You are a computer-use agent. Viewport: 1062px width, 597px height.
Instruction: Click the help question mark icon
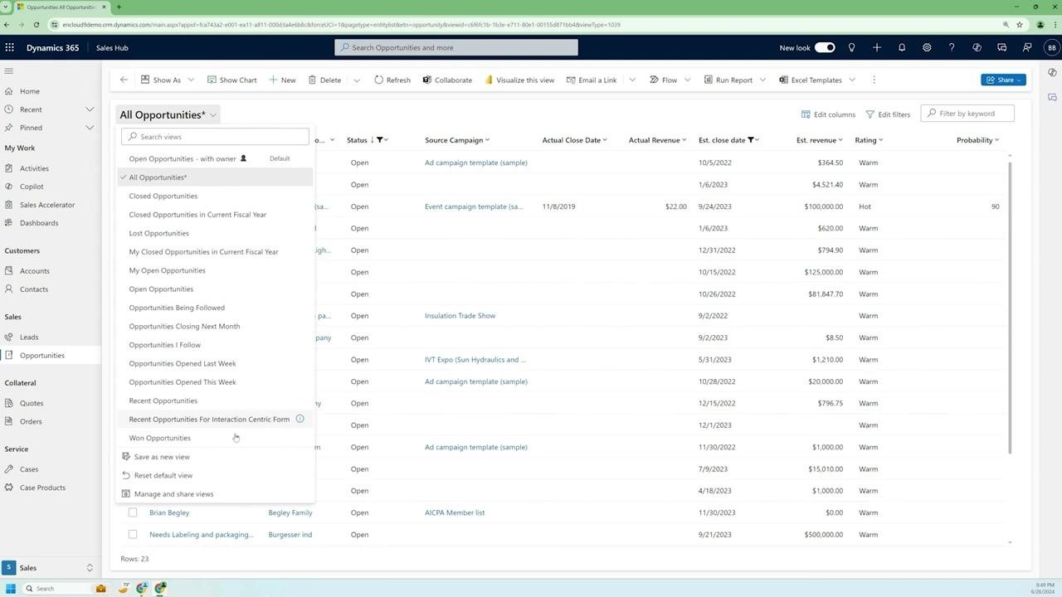(952, 47)
